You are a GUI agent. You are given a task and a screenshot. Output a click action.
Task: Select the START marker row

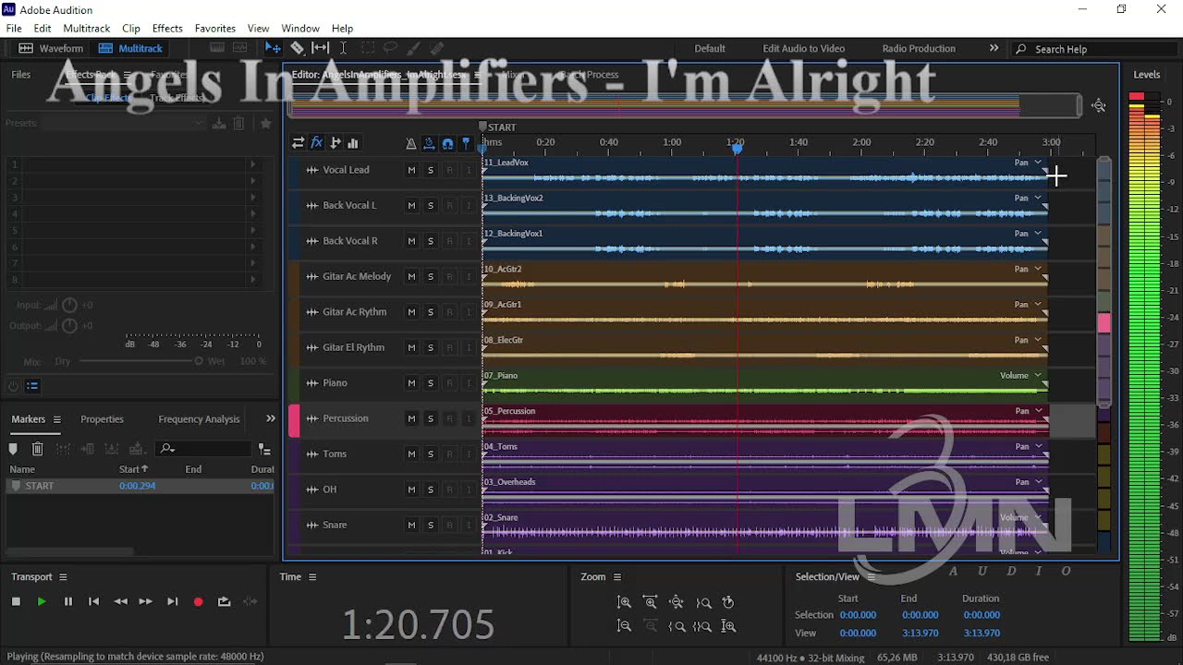click(x=140, y=486)
